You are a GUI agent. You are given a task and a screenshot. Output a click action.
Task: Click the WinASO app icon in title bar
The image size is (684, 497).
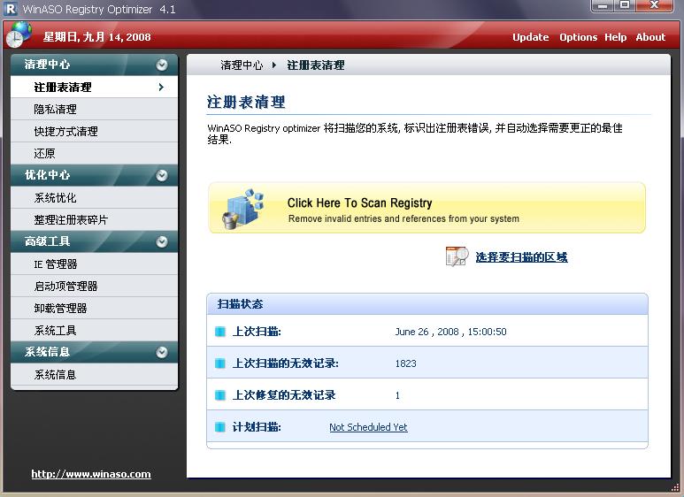coord(11,9)
